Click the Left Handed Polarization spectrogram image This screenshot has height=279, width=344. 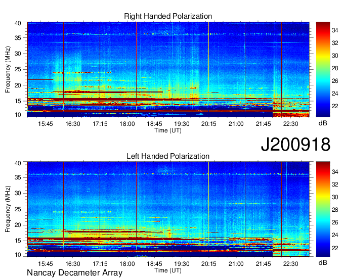tap(168, 209)
